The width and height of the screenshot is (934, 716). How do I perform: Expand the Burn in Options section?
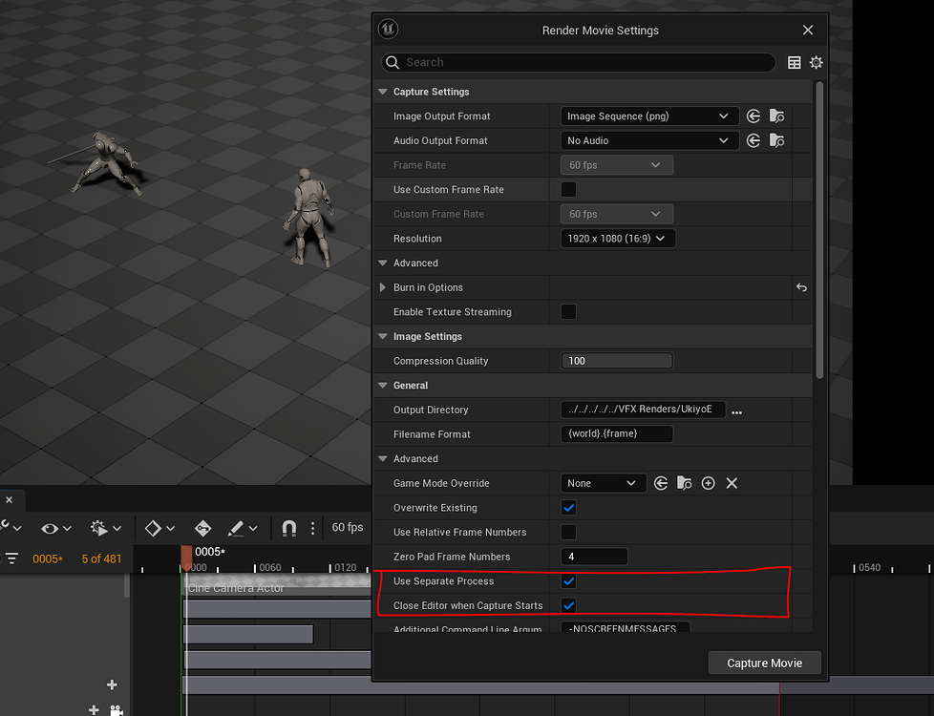(x=382, y=287)
